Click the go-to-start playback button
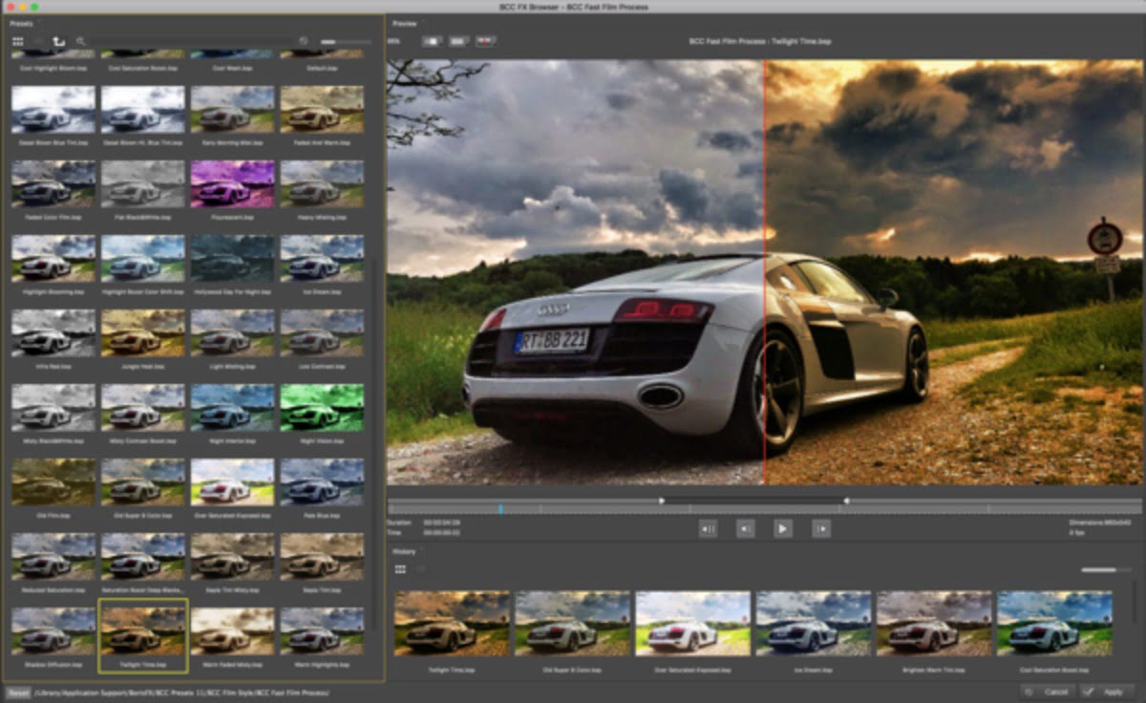 coord(708,528)
